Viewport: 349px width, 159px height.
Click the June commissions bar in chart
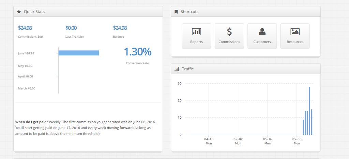(x=79, y=53)
